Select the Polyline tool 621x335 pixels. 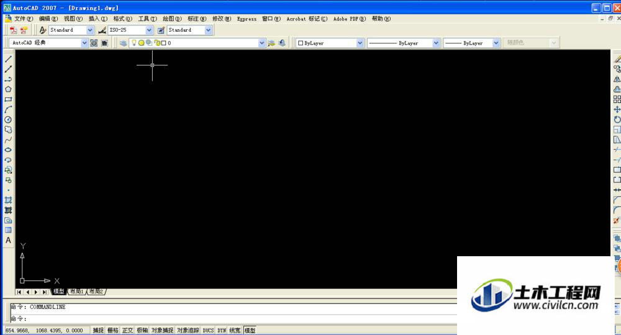pos(8,79)
